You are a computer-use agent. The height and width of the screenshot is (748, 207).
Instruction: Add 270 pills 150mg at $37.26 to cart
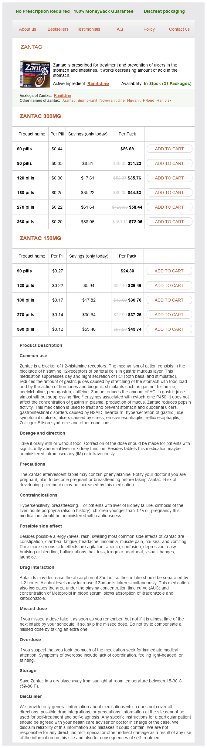(169, 315)
